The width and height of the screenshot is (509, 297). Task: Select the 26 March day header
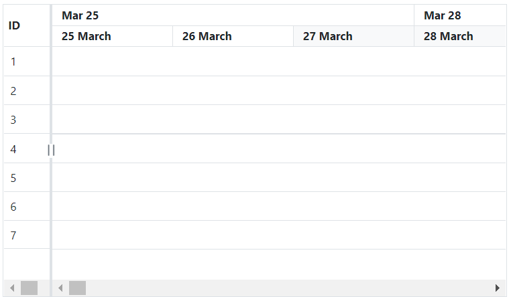pos(207,36)
